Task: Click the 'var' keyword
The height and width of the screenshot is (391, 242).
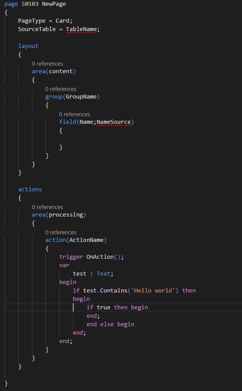Action: coord(64,265)
